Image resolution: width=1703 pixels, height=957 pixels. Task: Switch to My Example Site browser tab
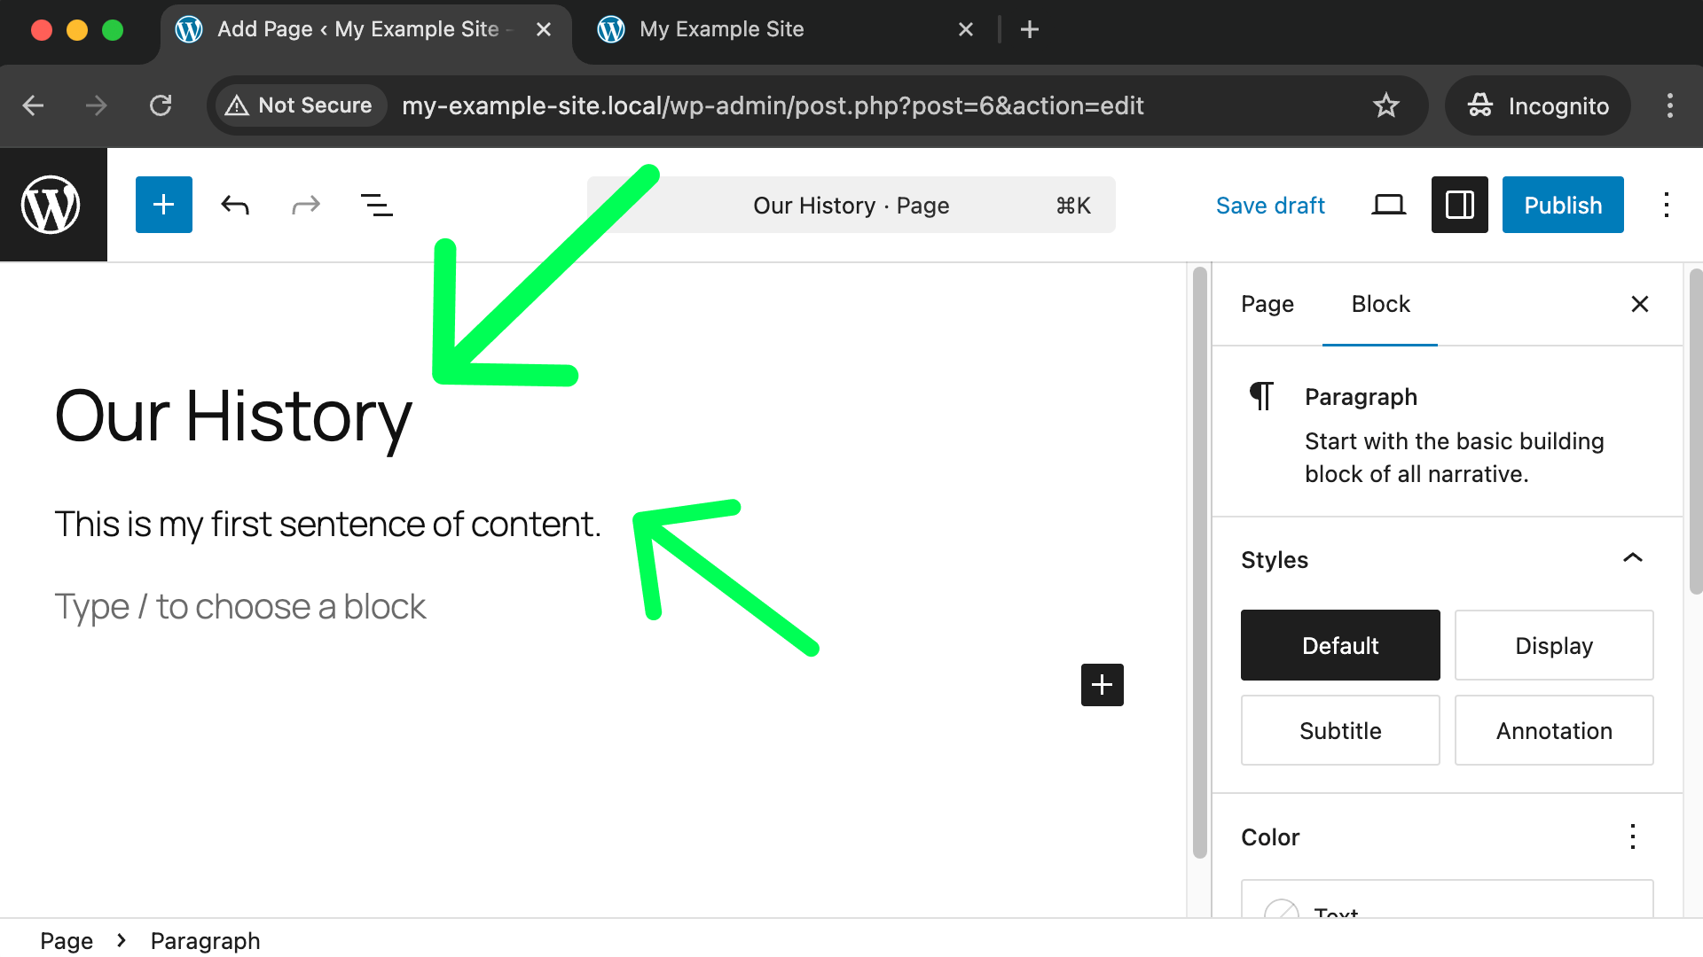click(x=721, y=29)
